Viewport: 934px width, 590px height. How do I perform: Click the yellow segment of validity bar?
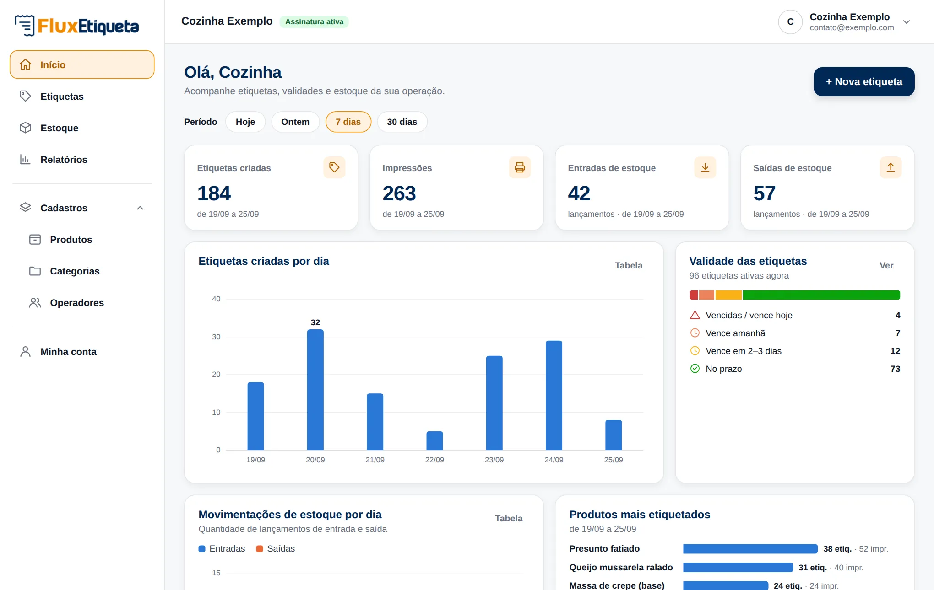(728, 295)
